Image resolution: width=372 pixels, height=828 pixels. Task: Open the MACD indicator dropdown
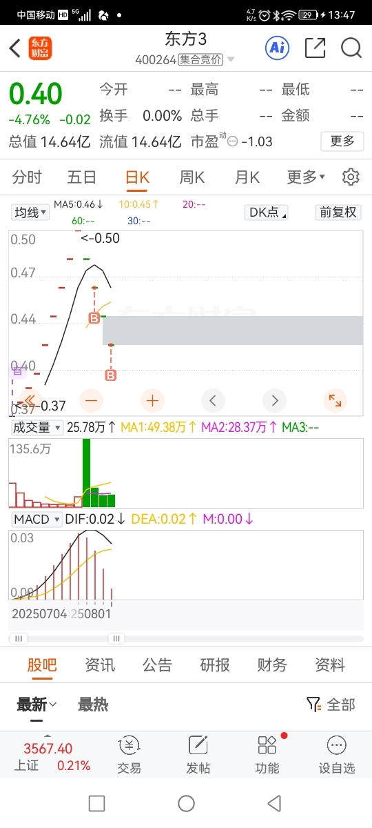[x=36, y=519]
